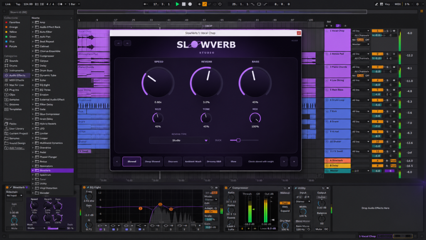Toggle track activator 4 for Low String
Viewport: 426px width, 240px height.
(x=377, y=80)
